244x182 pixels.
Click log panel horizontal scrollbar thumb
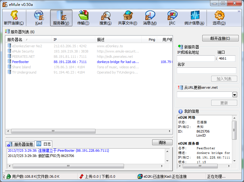click(x=68, y=166)
